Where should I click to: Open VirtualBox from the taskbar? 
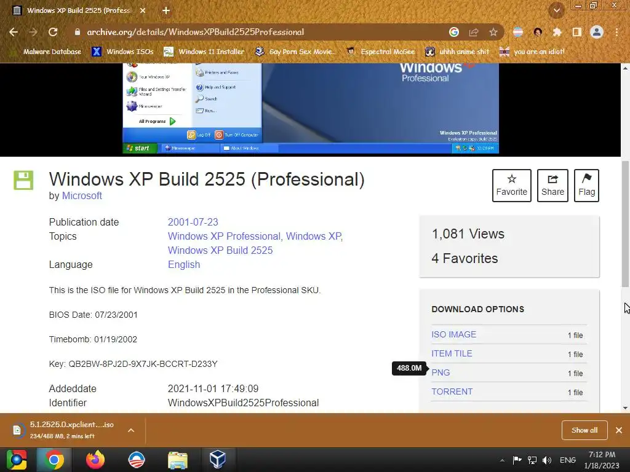218,460
